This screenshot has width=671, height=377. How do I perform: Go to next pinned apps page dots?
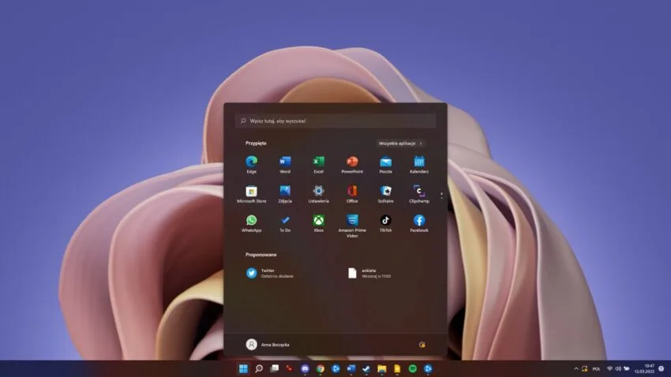[x=441, y=196]
